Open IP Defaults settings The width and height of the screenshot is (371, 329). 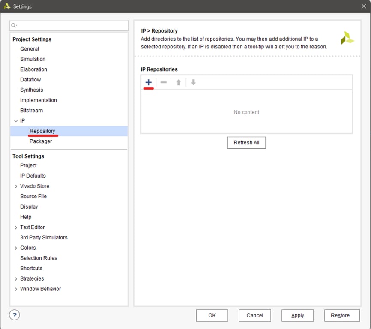point(33,176)
